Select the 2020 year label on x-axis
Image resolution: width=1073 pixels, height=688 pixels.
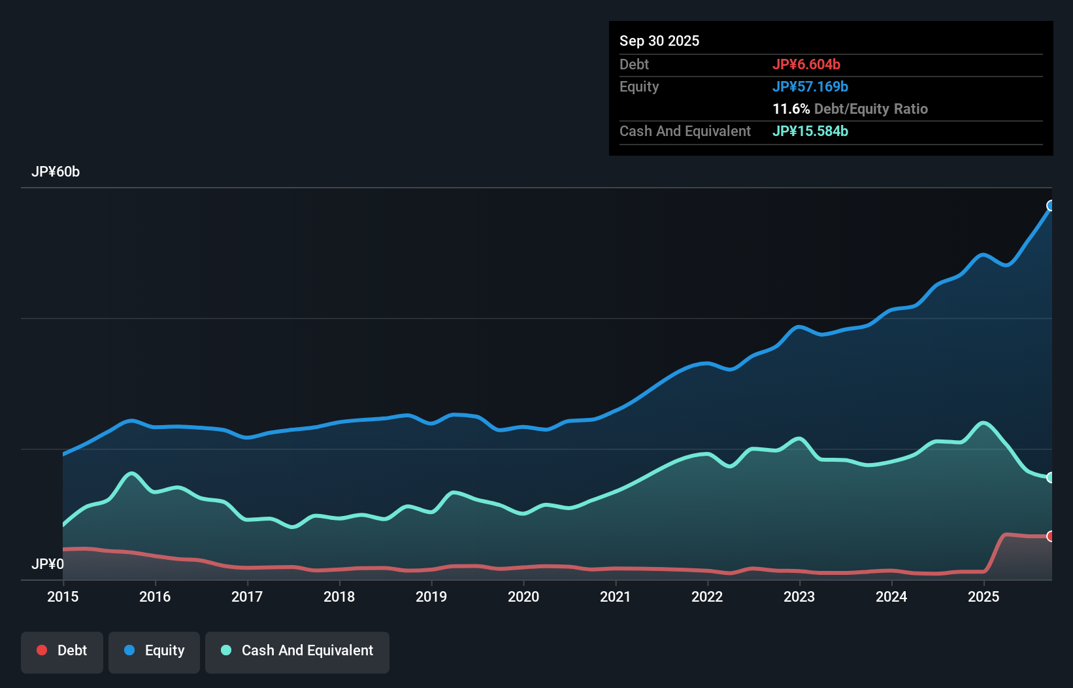click(x=523, y=597)
